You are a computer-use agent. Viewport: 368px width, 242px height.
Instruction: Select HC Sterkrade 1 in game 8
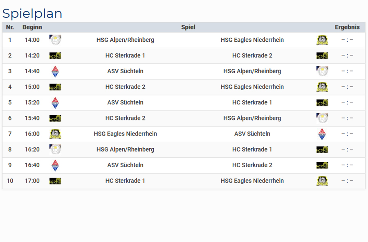pos(252,149)
